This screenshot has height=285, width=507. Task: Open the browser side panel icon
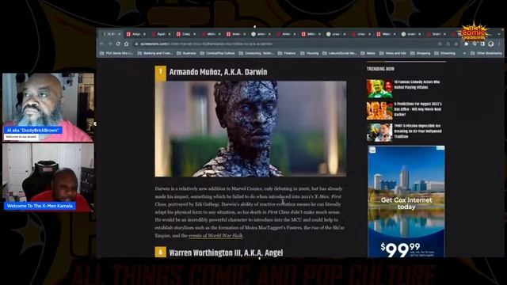tap(482, 44)
